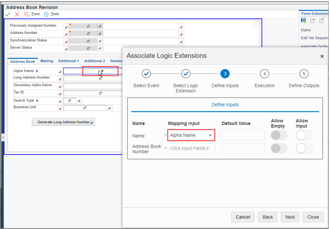Click the Default Value field for Name row
This screenshot has width=330, height=229.
pos(243,135)
